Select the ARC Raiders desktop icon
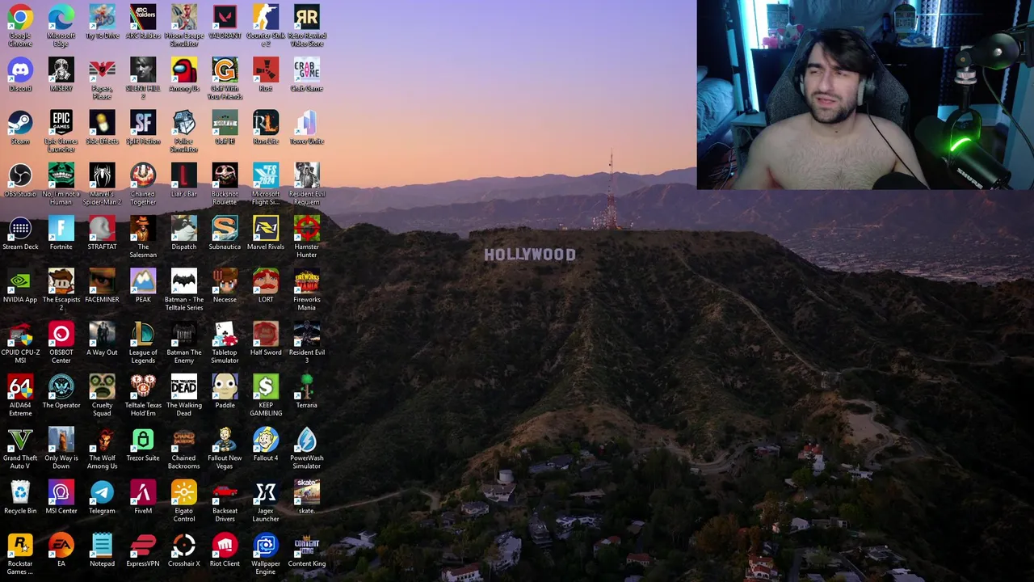1034x582 pixels. (143, 17)
